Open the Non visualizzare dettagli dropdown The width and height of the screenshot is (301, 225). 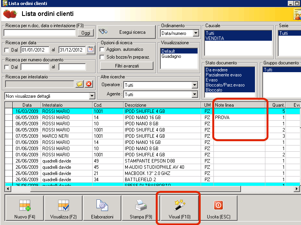(92, 96)
